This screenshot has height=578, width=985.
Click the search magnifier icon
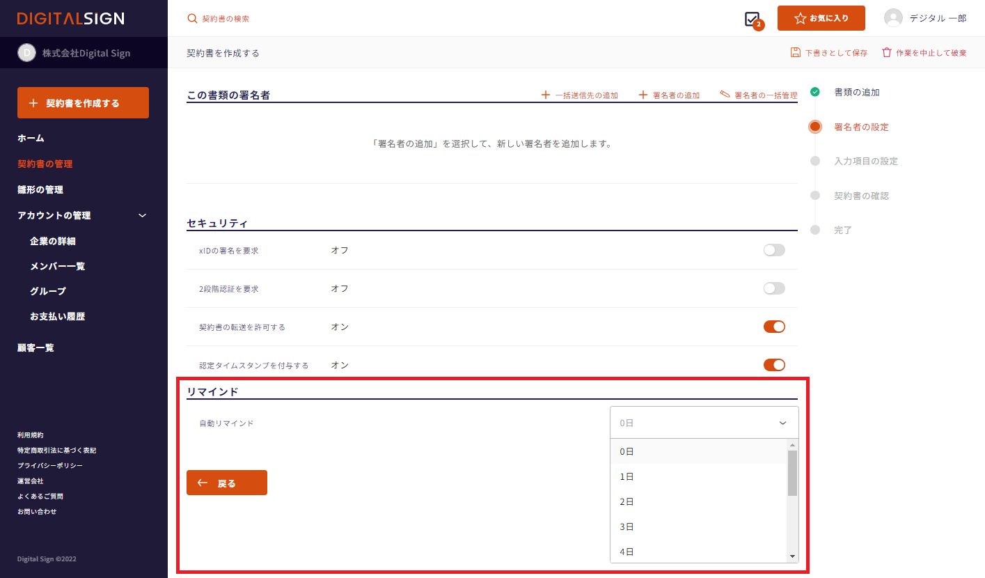tap(193, 19)
